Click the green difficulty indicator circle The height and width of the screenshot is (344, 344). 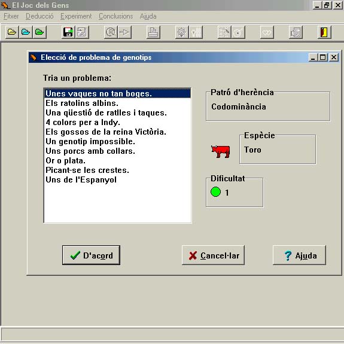click(215, 192)
